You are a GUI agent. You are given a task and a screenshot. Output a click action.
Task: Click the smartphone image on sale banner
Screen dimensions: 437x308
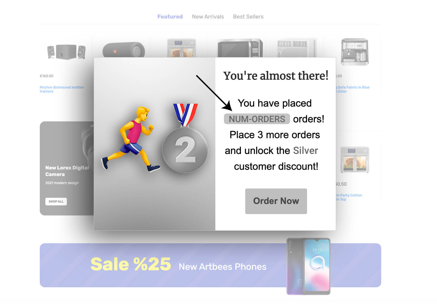(308, 266)
